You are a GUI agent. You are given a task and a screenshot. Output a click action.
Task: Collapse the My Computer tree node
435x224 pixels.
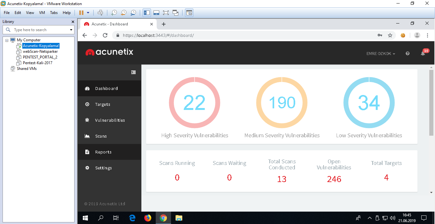click(7, 40)
